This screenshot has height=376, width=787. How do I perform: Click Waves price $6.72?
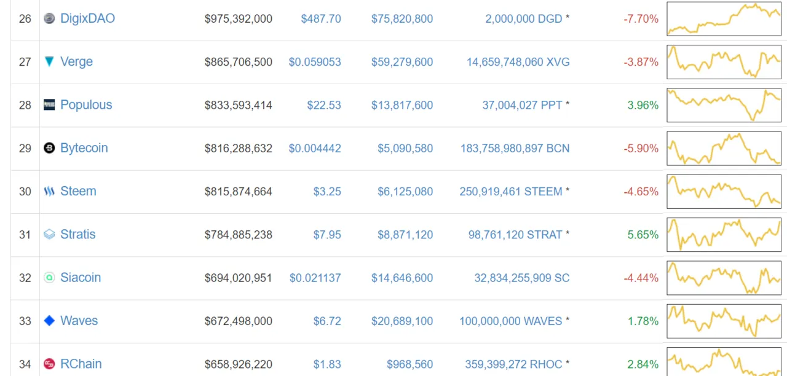pyautogui.click(x=327, y=321)
